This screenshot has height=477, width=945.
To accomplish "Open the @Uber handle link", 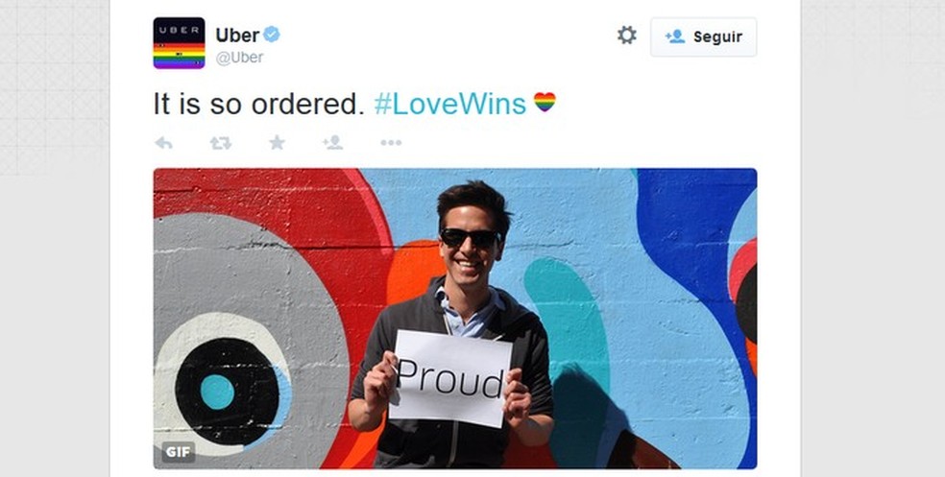I will pyautogui.click(x=239, y=58).
